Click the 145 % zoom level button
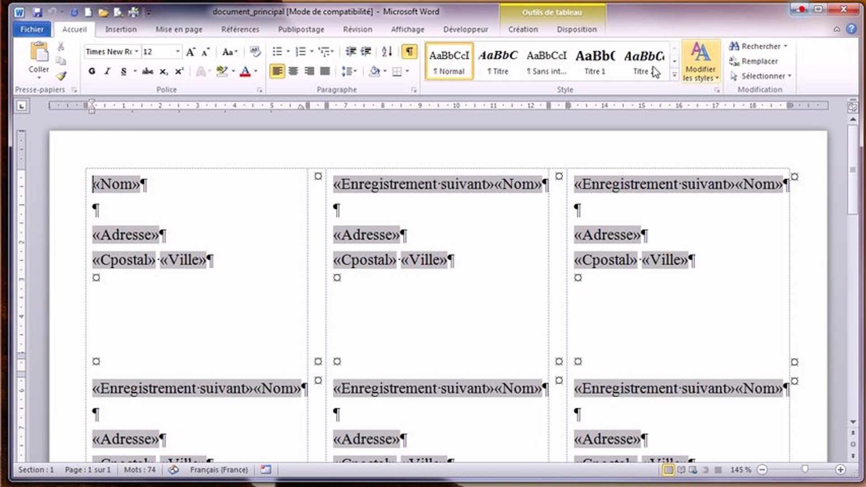866x487 pixels. click(741, 470)
